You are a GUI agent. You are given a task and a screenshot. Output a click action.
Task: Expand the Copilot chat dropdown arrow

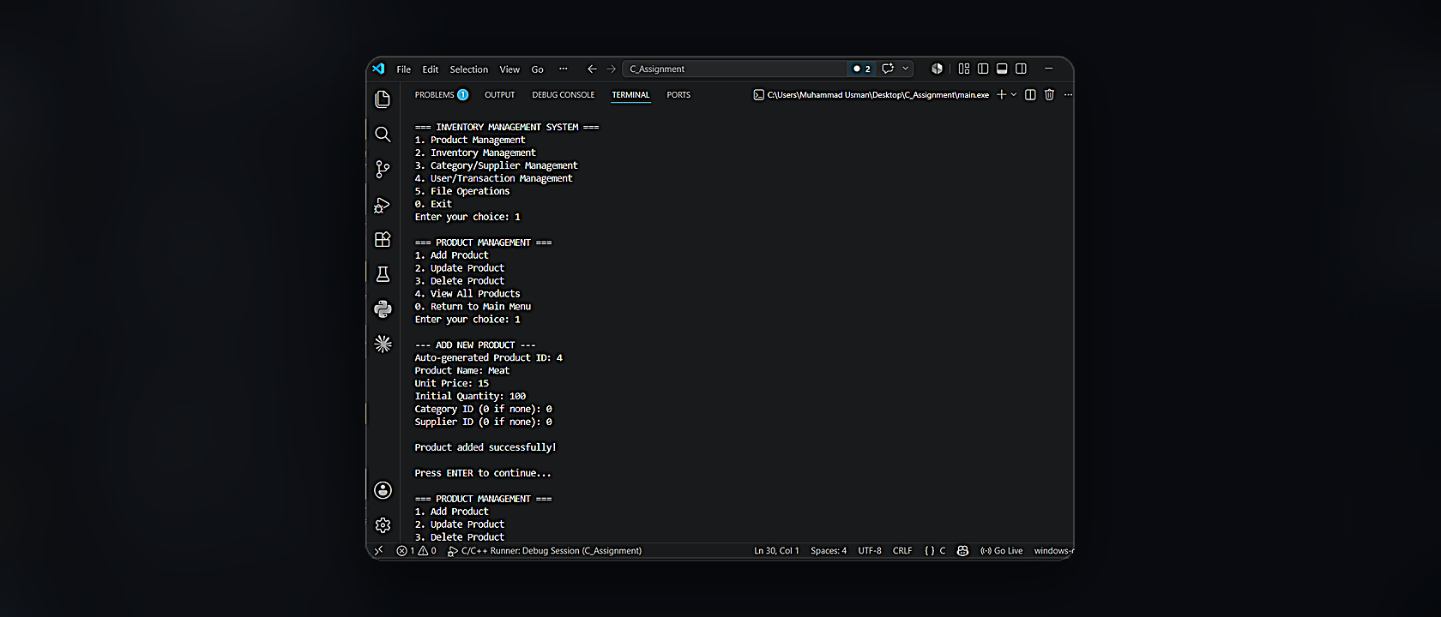[x=905, y=69]
